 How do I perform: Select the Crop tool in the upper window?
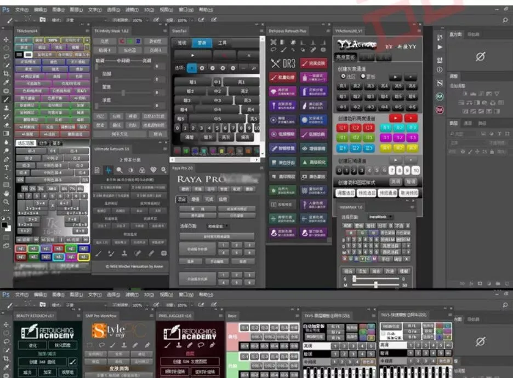[6, 73]
